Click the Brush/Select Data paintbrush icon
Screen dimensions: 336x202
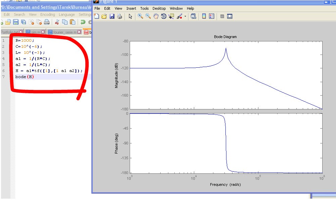(x=179, y=16)
